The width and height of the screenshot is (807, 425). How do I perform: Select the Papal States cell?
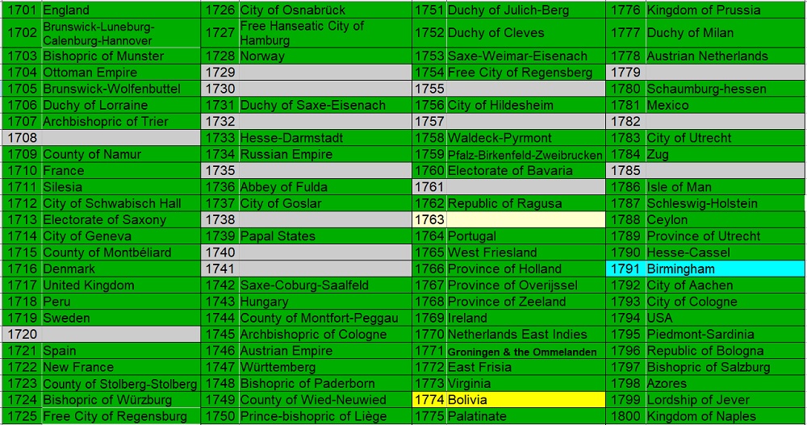coord(324,236)
